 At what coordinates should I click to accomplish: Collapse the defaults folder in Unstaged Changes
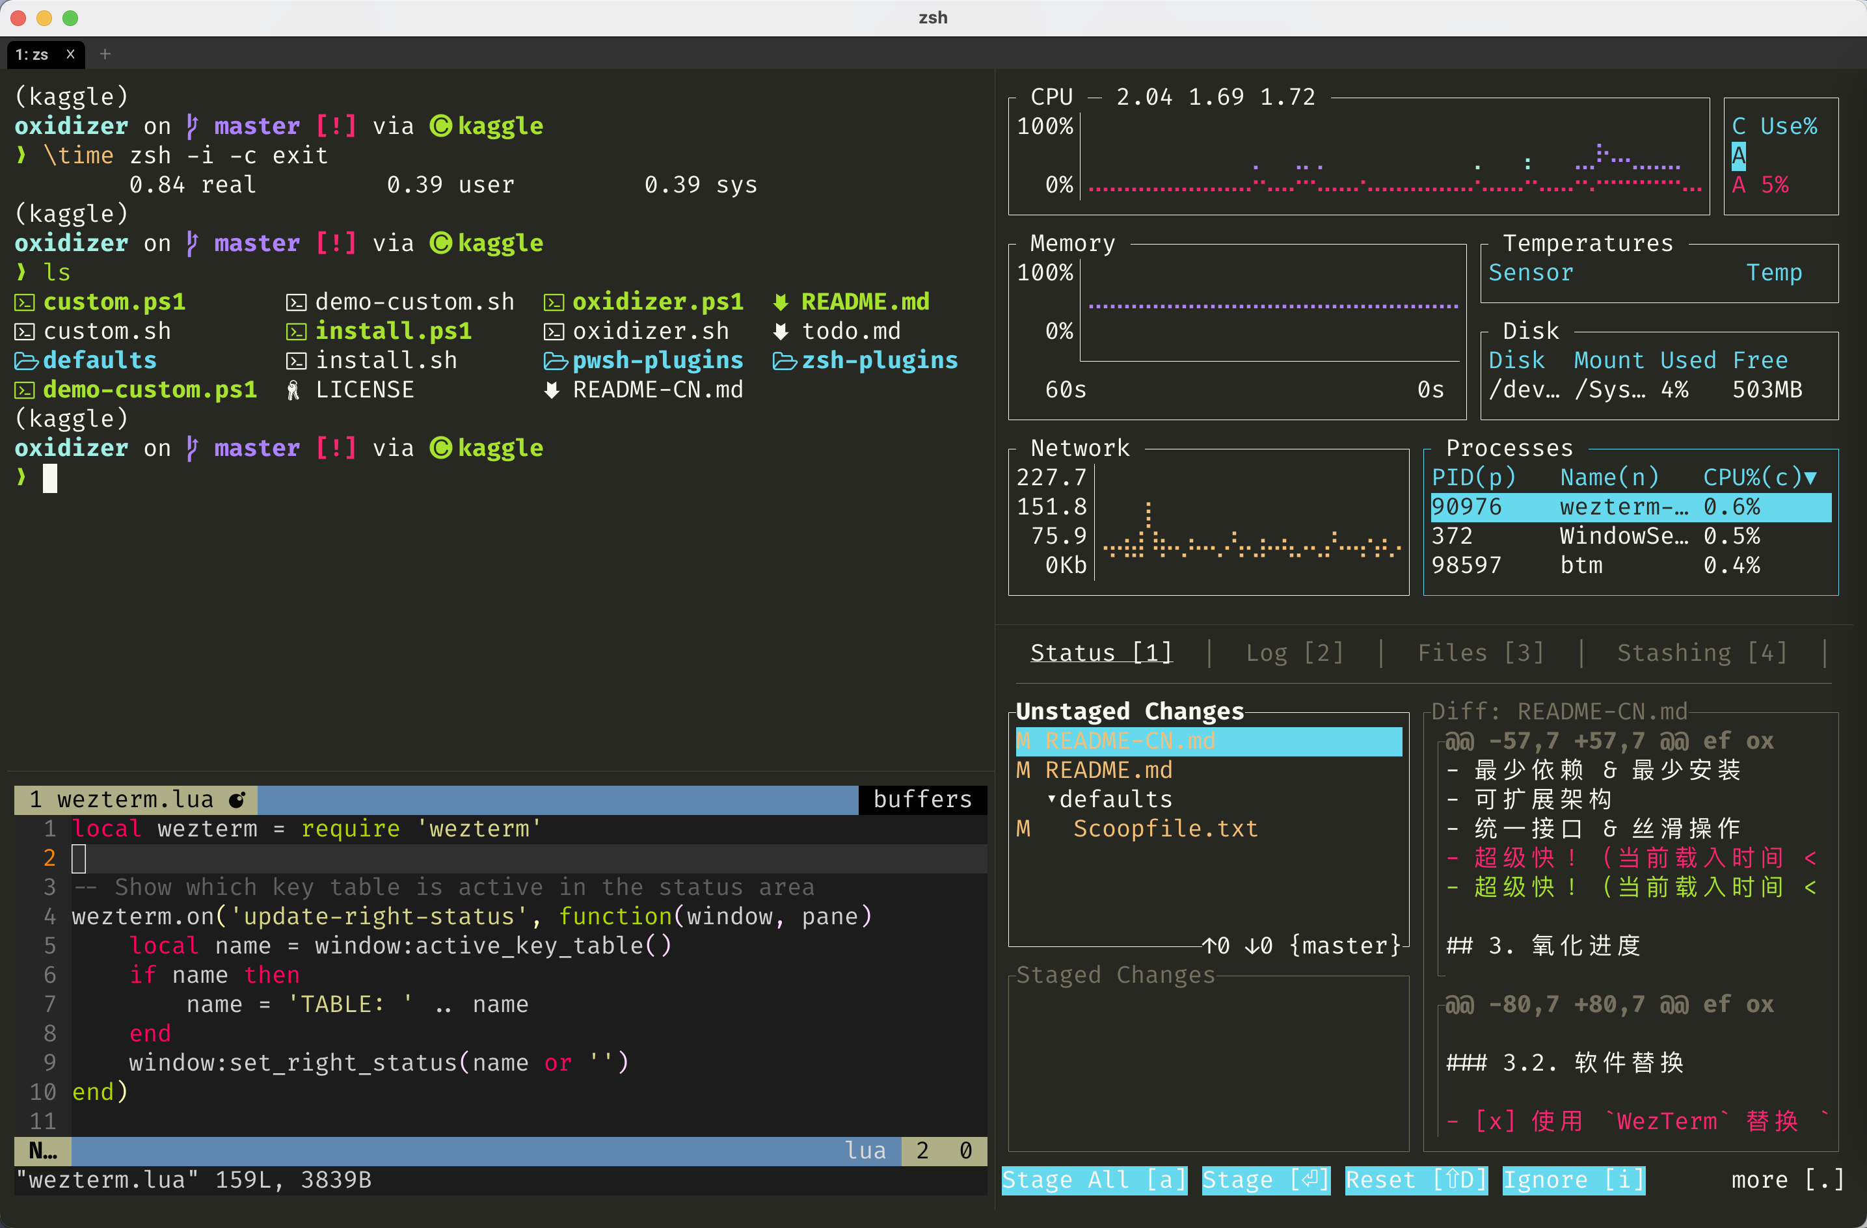1051,799
